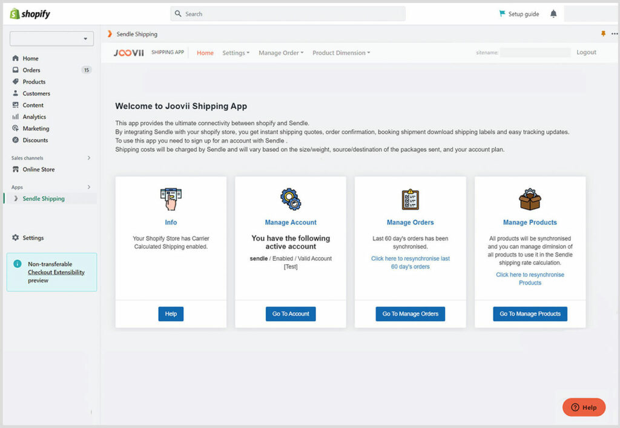
Task: Expand the Apps section
Action: (89, 187)
